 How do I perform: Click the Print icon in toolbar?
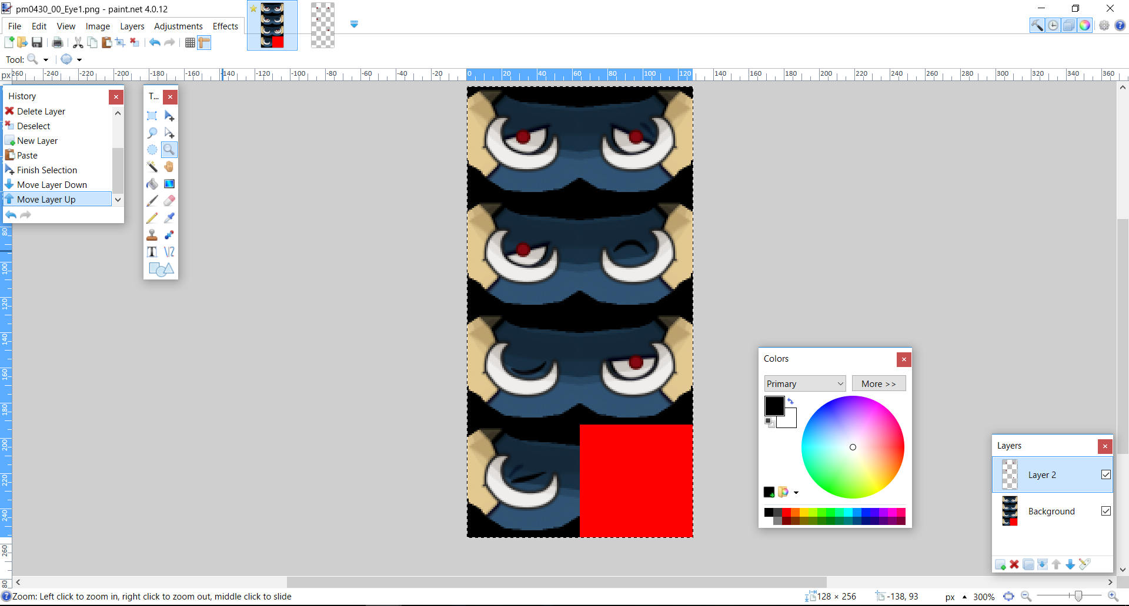point(57,42)
